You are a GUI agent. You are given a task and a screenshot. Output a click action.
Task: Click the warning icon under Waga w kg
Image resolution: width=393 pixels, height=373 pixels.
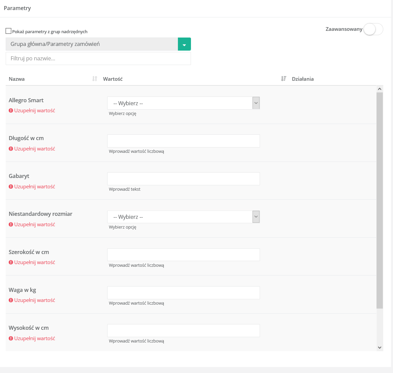pos(11,300)
